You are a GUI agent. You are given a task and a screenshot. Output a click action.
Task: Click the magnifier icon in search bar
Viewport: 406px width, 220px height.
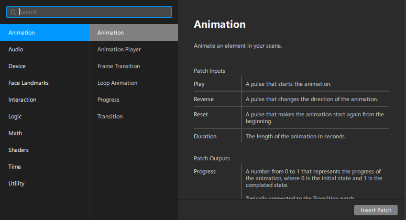13,12
